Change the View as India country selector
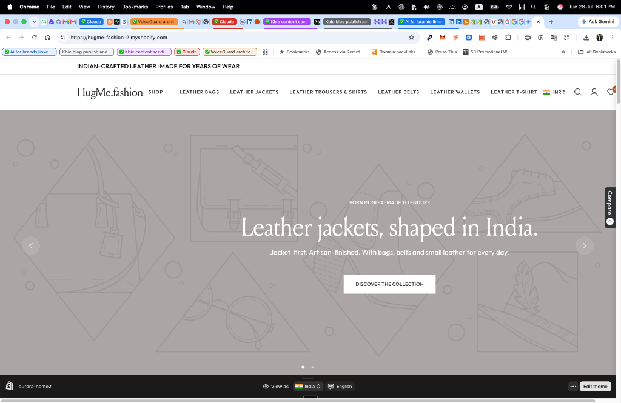The width and height of the screenshot is (621, 403). [308, 387]
